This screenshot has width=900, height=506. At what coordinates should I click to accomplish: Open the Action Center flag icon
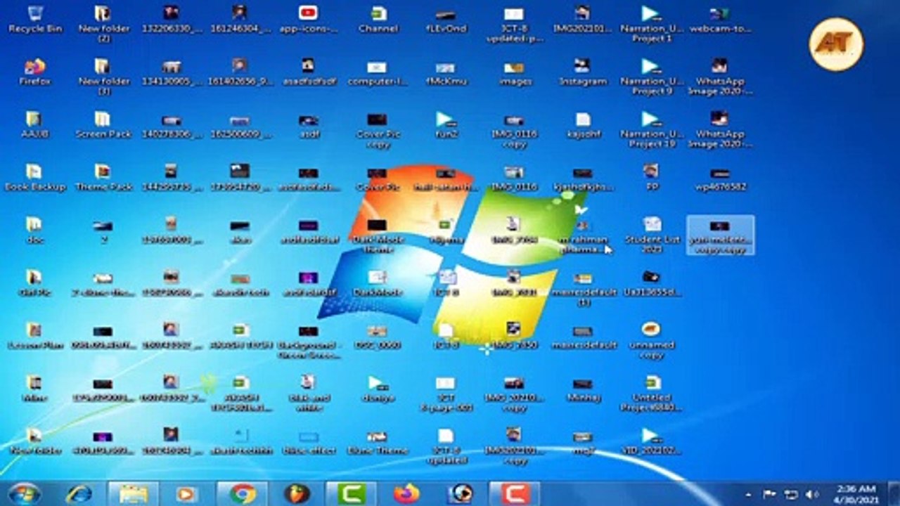click(x=769, y=494)
